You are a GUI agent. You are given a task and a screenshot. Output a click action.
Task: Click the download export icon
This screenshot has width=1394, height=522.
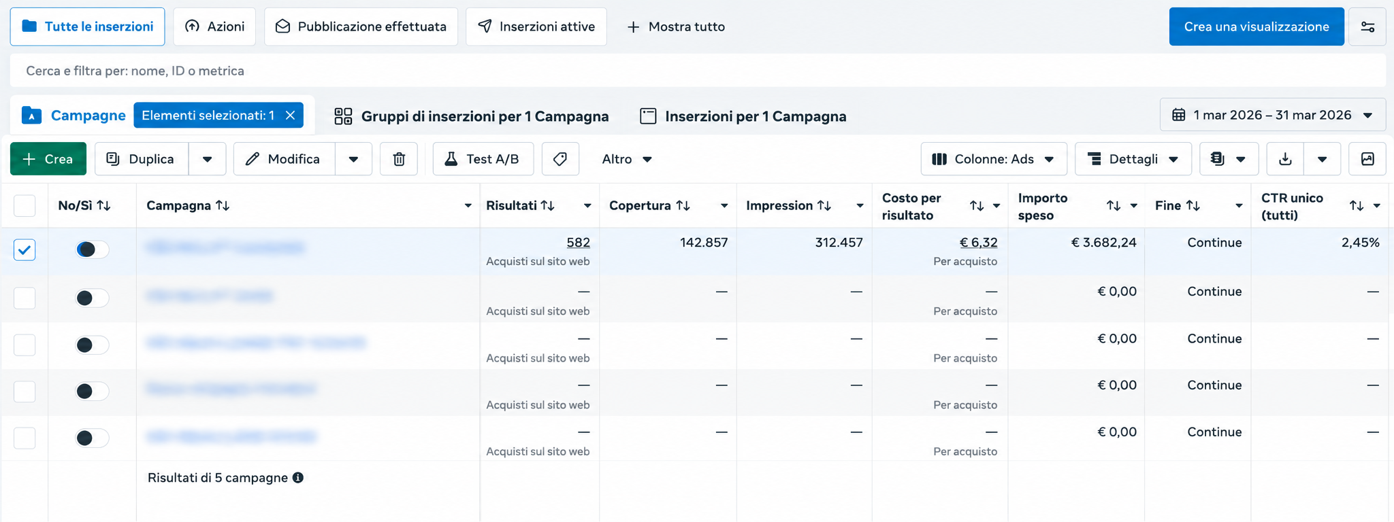point(1285,159)
